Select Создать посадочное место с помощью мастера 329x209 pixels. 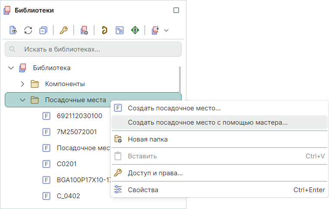pyautogui.click(x=207, y=122)
